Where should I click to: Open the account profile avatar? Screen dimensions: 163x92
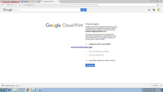tap(158, 10)
